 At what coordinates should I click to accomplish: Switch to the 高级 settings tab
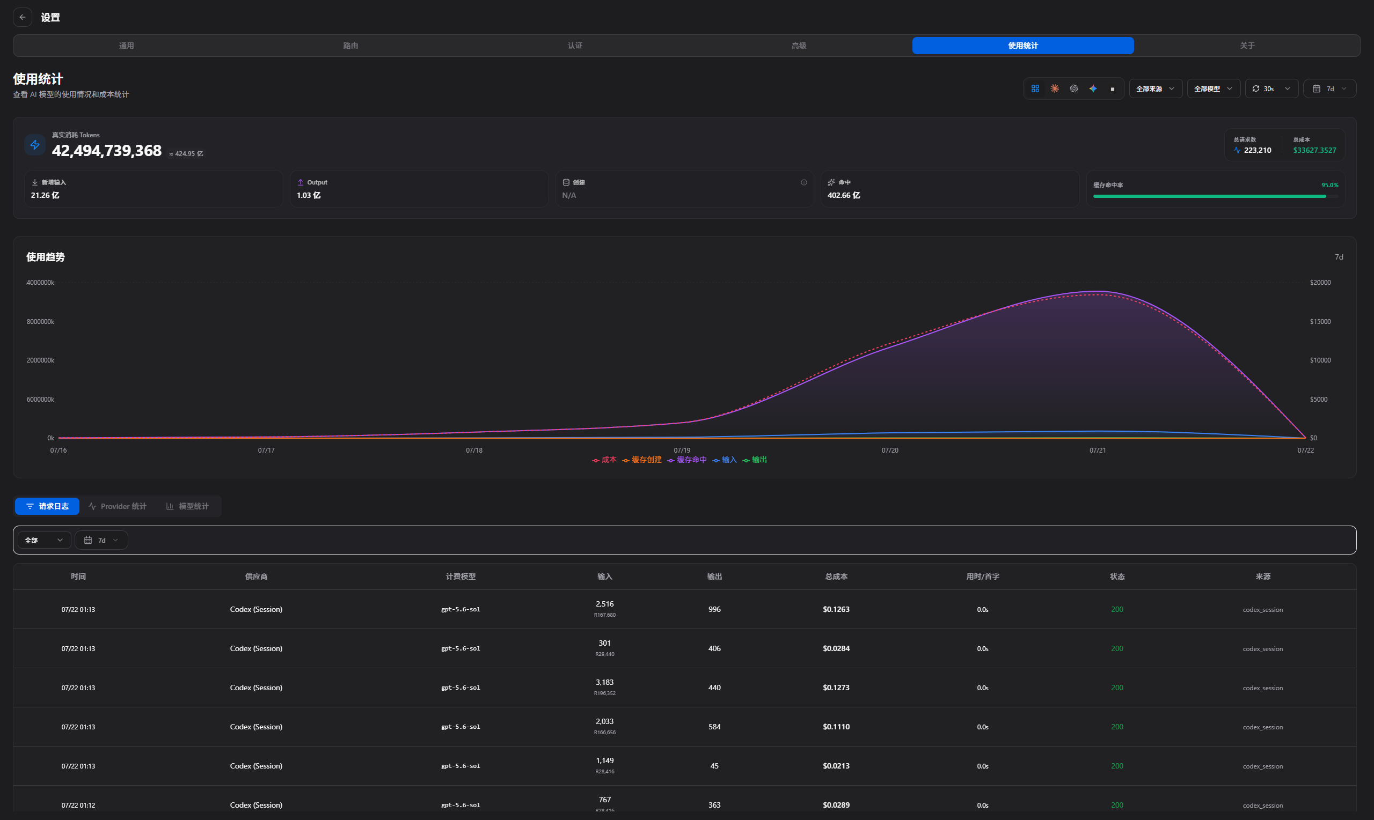click(799, 45)
